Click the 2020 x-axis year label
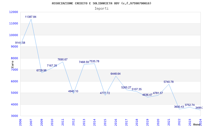203x127 pixels. (x=158, y=122)
